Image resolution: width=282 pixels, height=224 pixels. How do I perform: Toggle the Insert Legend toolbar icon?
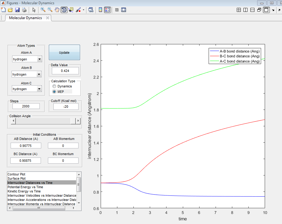pos(107,10)
